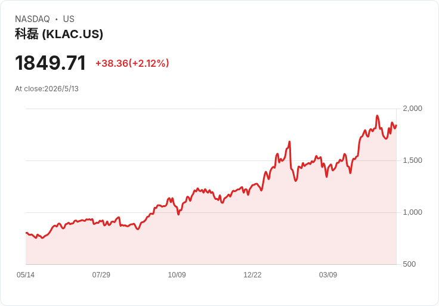Select the 03/09 date on x-axis

[328, 275]
